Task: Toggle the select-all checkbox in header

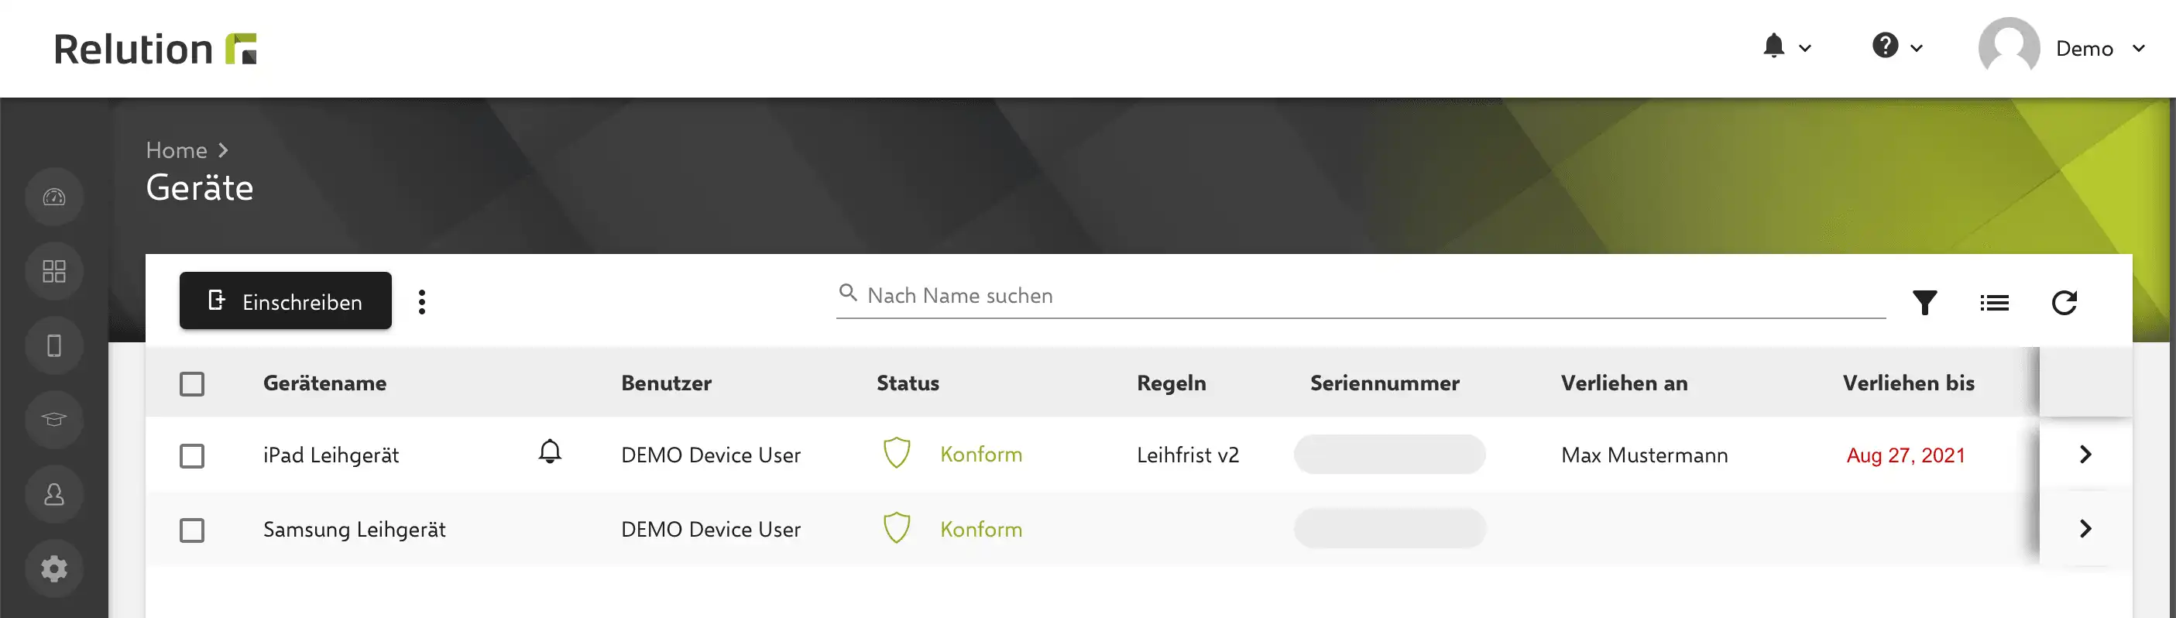Action: (192, 384)
